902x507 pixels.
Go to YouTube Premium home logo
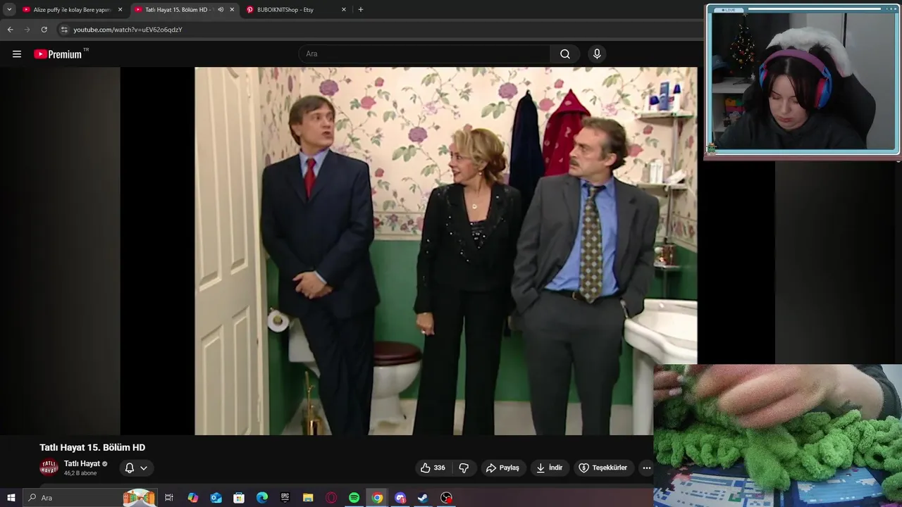click(x=58, y=54)
